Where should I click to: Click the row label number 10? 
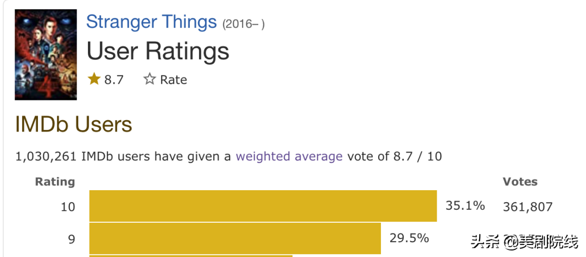click(68, 207)
